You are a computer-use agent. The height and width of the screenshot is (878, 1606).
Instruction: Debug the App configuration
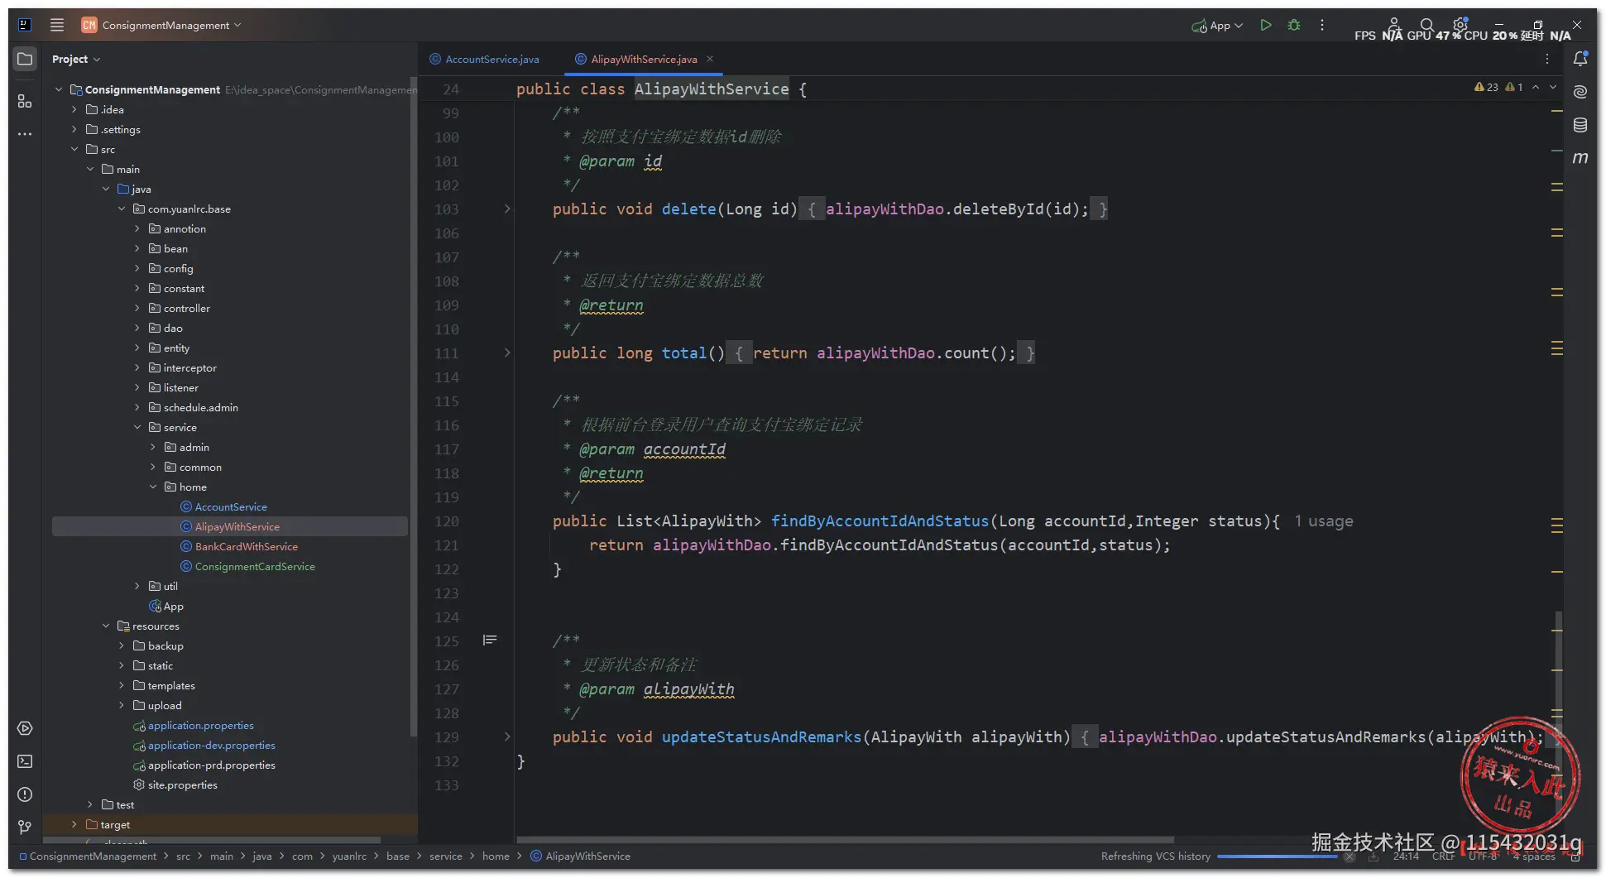pos(1294,25)
